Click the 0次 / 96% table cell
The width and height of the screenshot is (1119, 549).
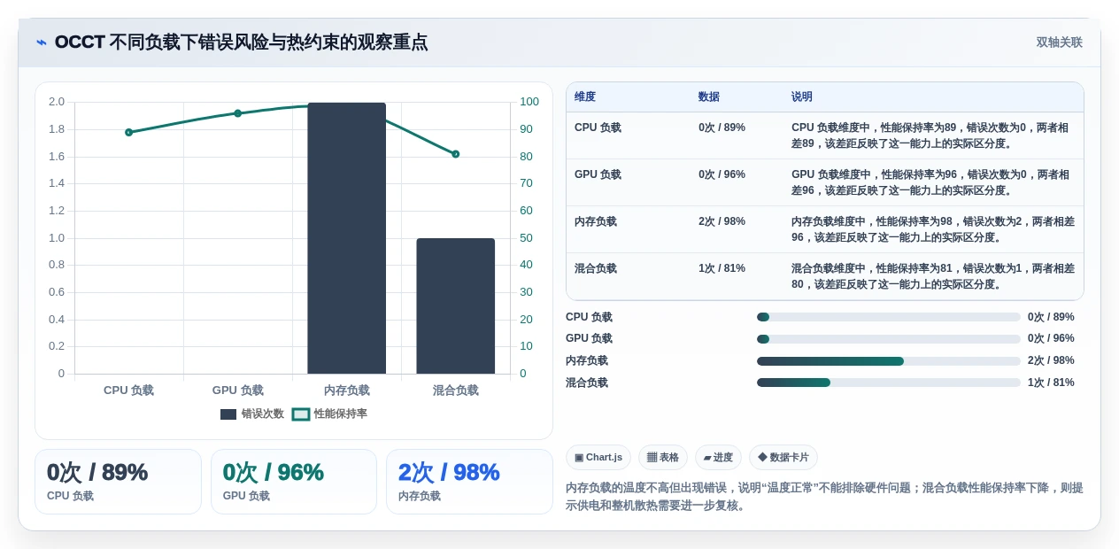pos(722,174)
